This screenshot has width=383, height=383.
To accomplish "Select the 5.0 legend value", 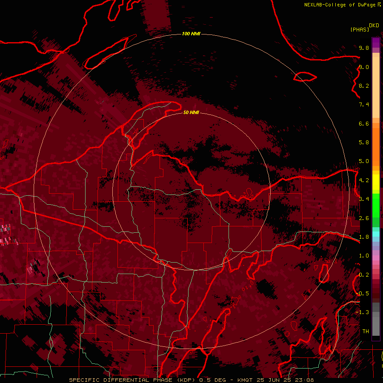I will tap(364, 161).
